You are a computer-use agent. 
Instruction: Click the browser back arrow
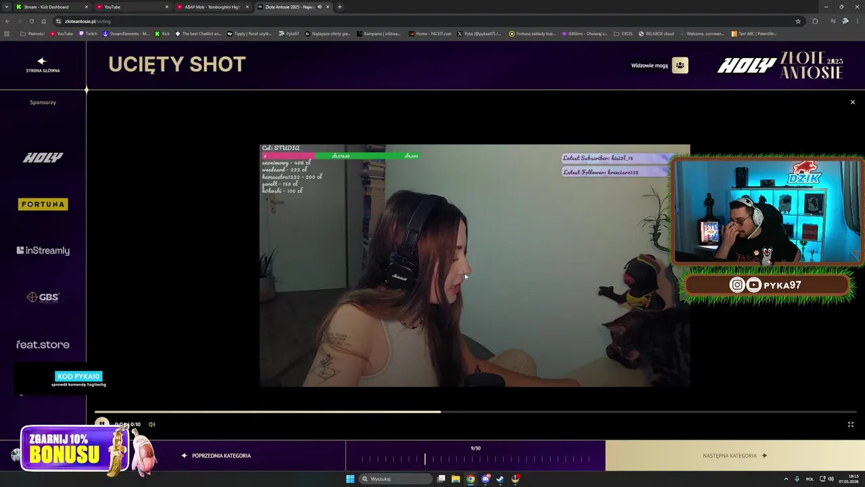coord(7,21)
